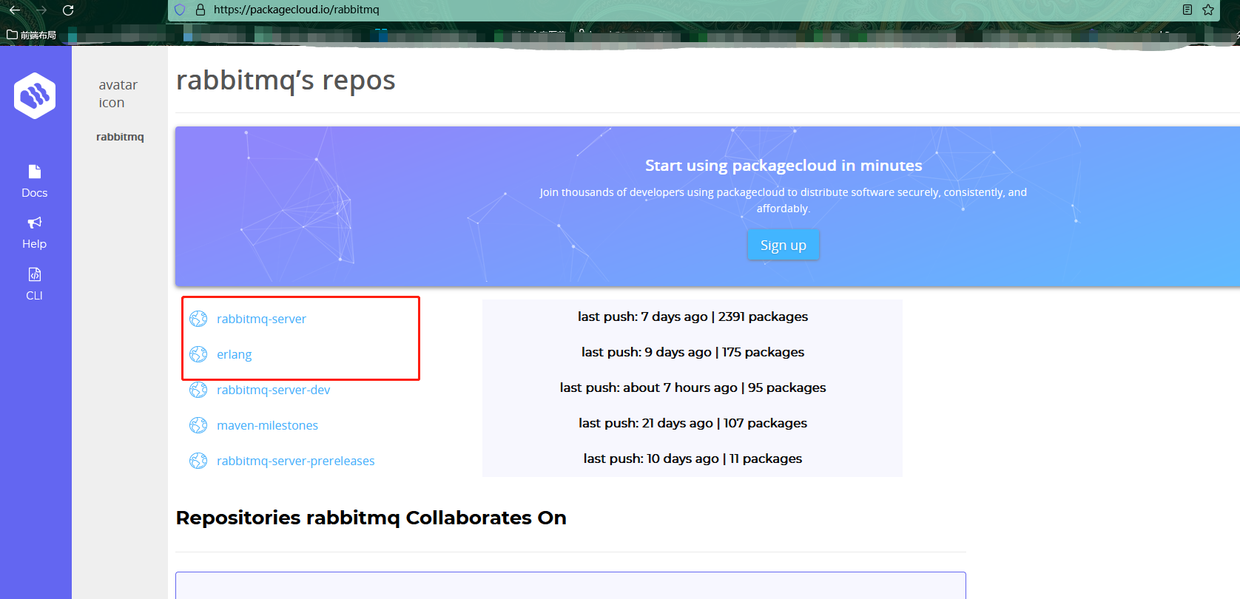Click "last push: 7 days ago | 2391 packages"
This screenshot has height=599, width=1240.
(693, 317)
